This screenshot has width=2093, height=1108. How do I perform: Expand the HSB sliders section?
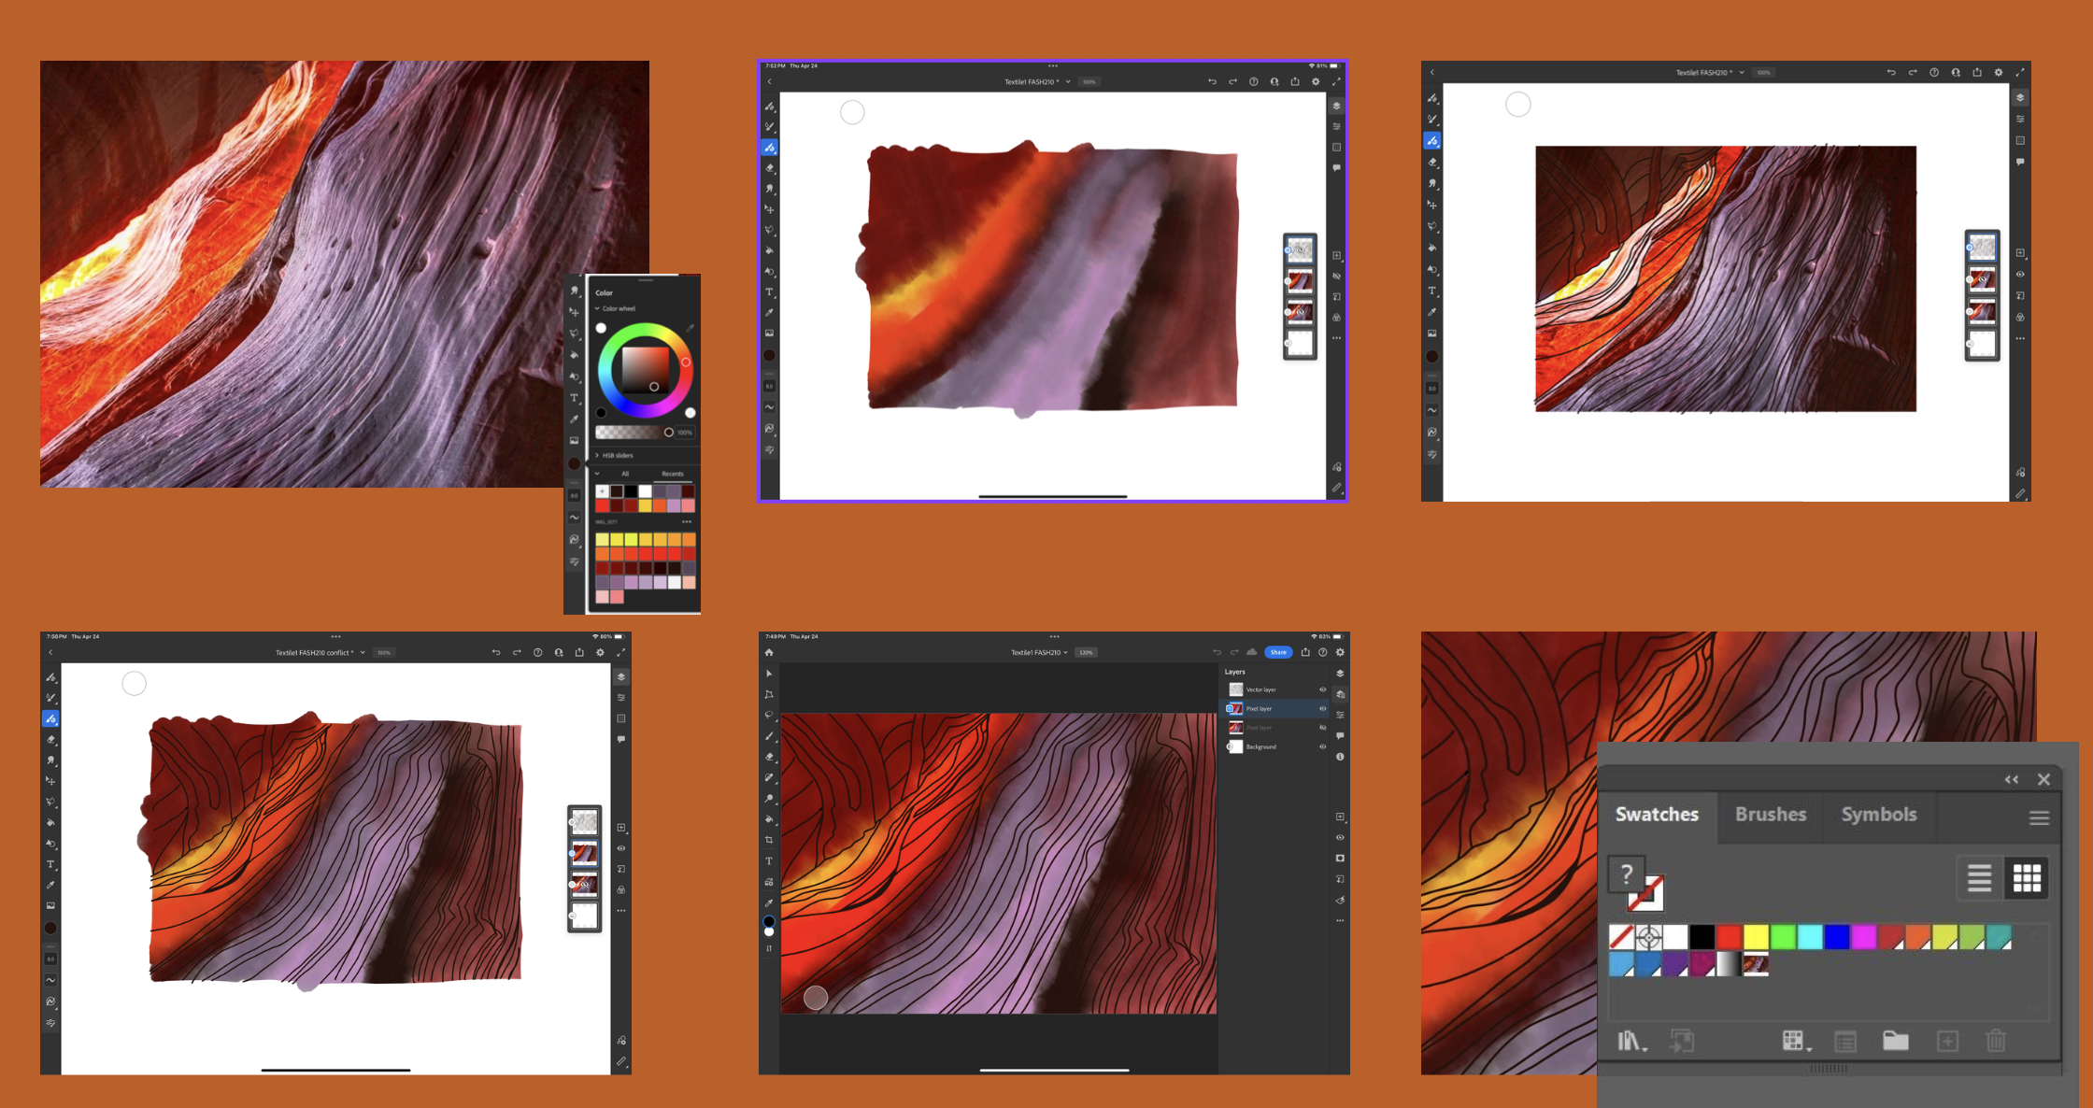tap(597, 455)
